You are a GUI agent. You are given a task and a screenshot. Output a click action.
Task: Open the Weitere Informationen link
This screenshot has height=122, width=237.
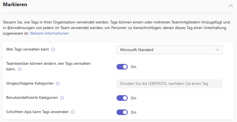pos(49,33)
